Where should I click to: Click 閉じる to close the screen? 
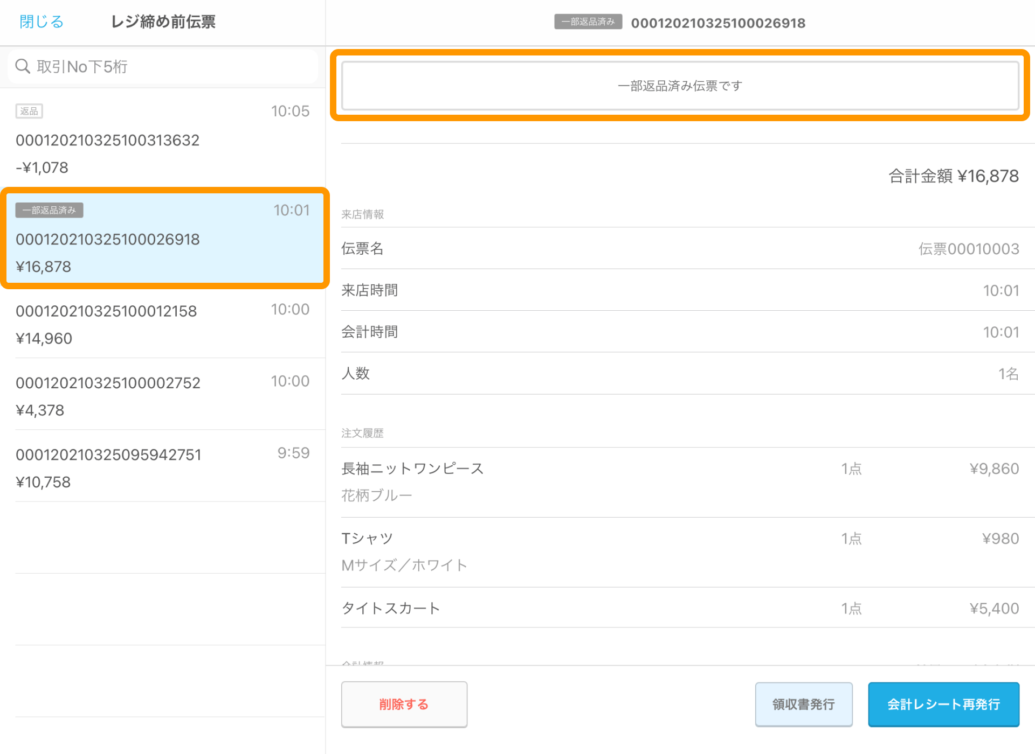[x=40, y=22]
